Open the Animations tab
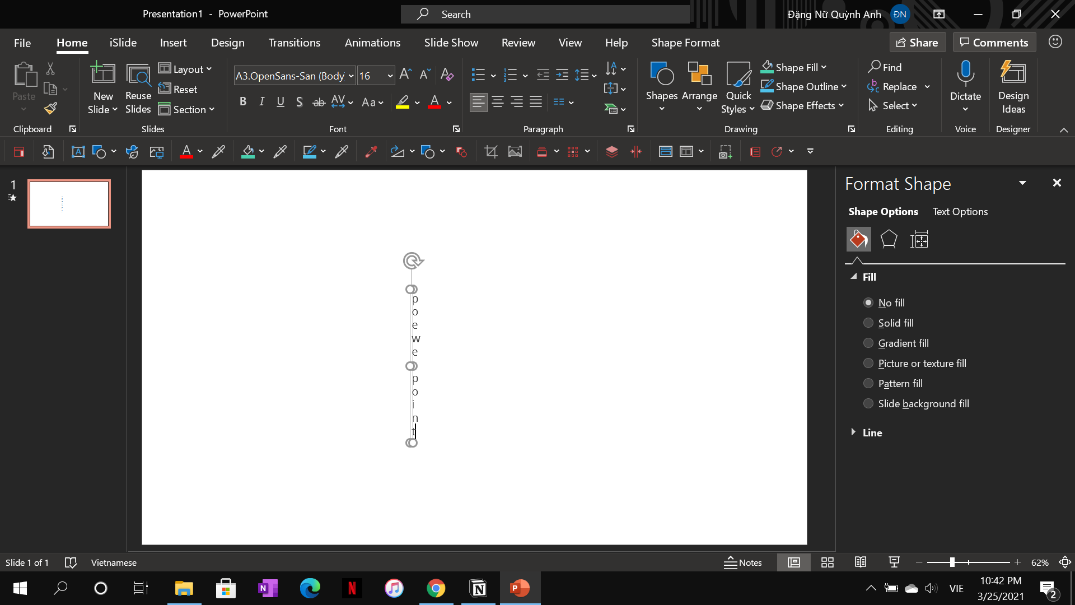This screenshot has height=605, width=1075. tap(372, 43)
